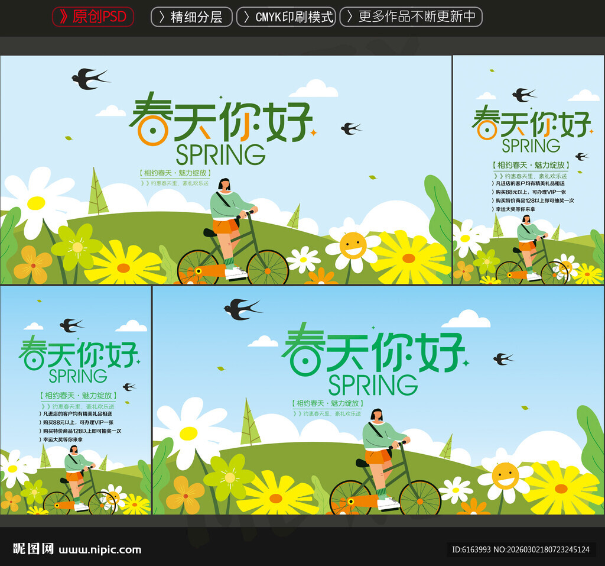Select the 精细分层 label
The height and width of the screenshot is (566, 605).
(191, 17)
